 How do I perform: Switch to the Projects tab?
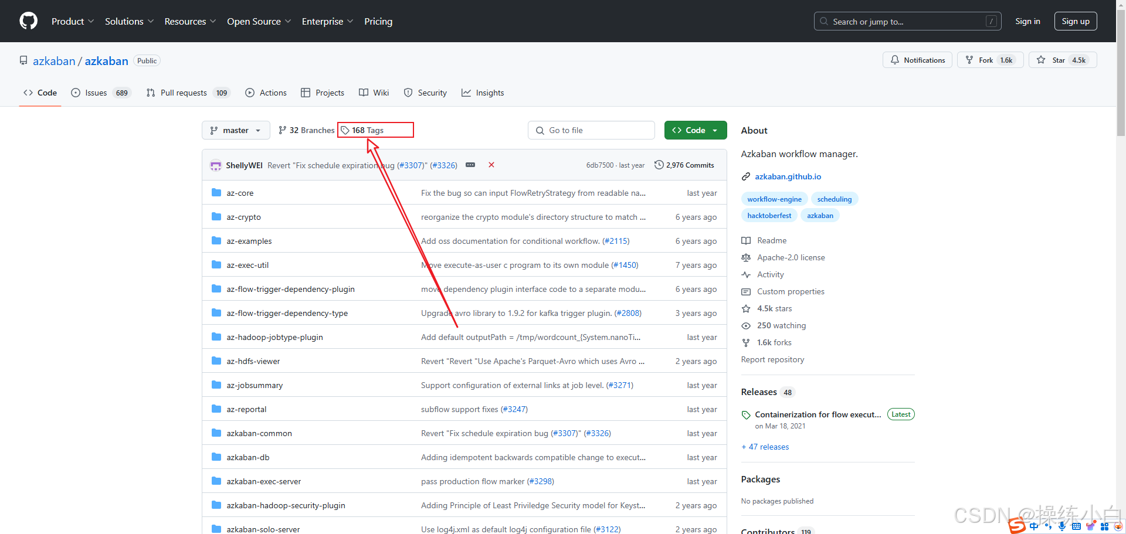(x=323, y=93)
